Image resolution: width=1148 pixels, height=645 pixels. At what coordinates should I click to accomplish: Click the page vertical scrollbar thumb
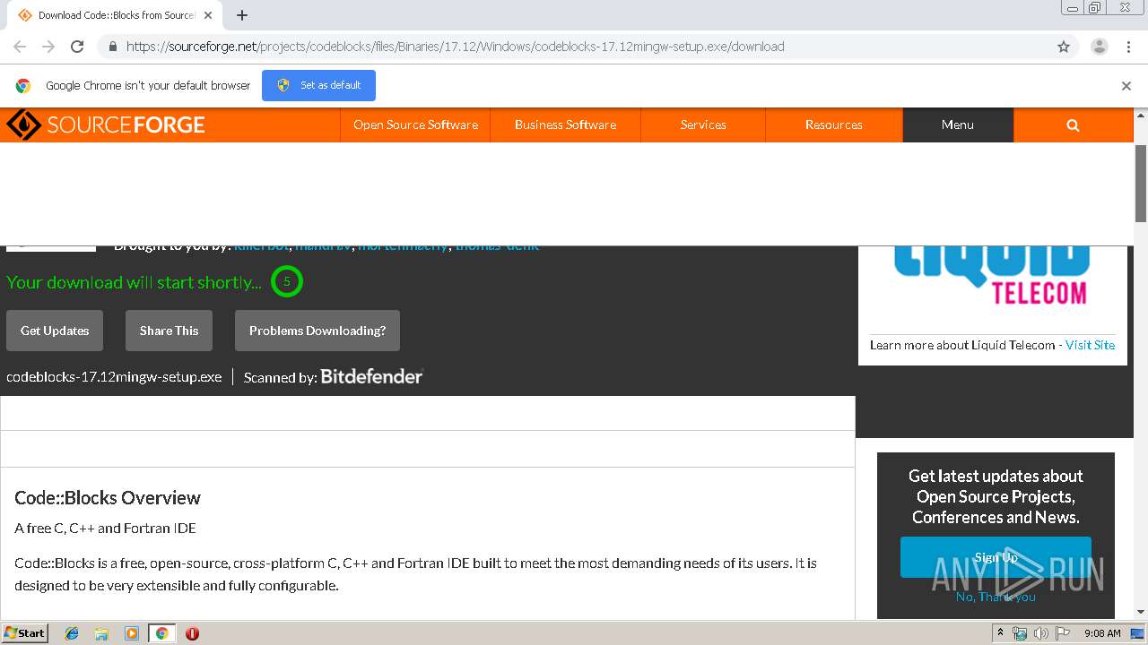pos(1141,184)
